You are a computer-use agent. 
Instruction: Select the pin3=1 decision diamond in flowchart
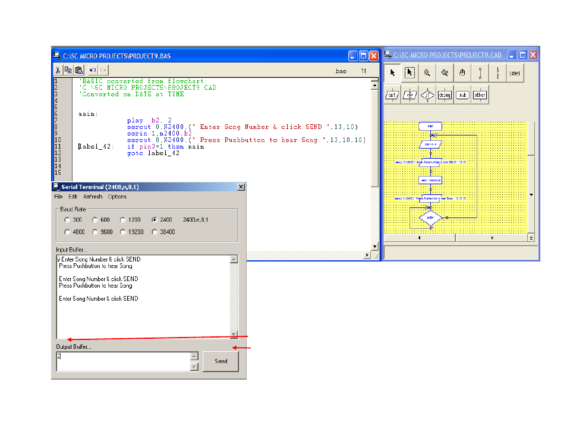430,218
